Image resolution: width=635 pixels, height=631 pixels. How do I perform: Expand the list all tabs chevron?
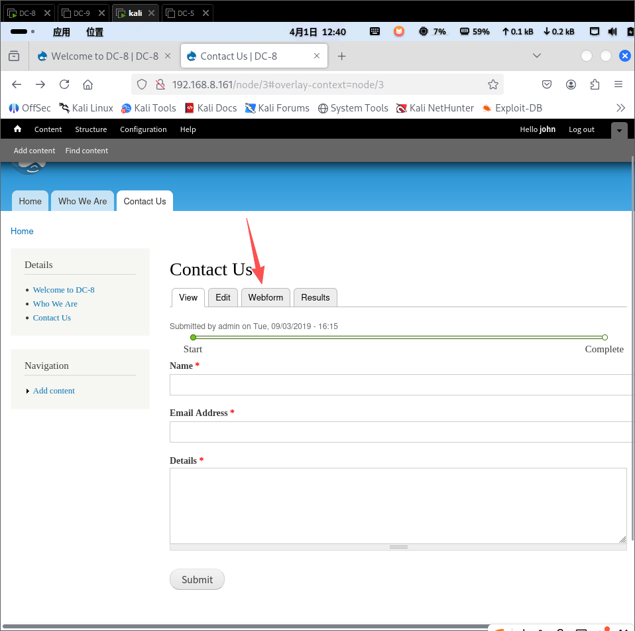click(537, 56)
